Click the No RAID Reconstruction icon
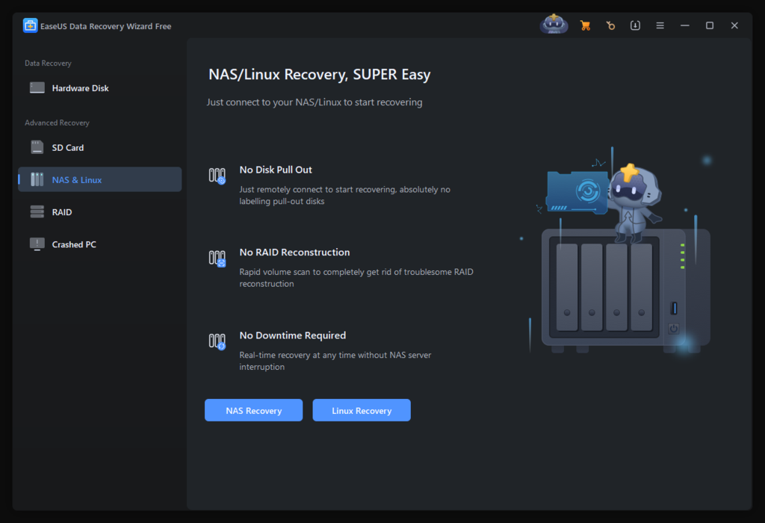The height and width of the screenshot is (523, 765). [x=217, y=258]
